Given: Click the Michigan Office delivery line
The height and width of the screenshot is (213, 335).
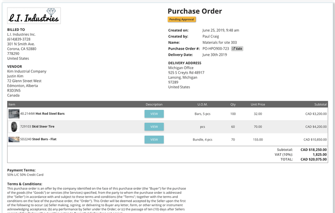Looking at the screenshot, I should [181, 68].
